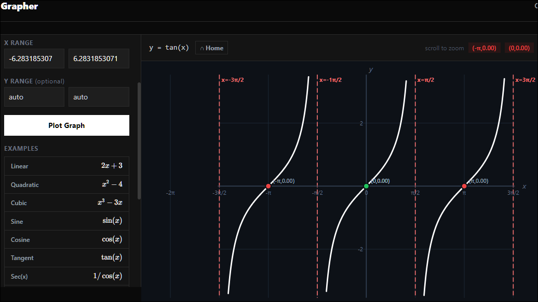Click the scroll to zoom hint text
The height and width of the screenshot is (302, 538).
(445, 48)
